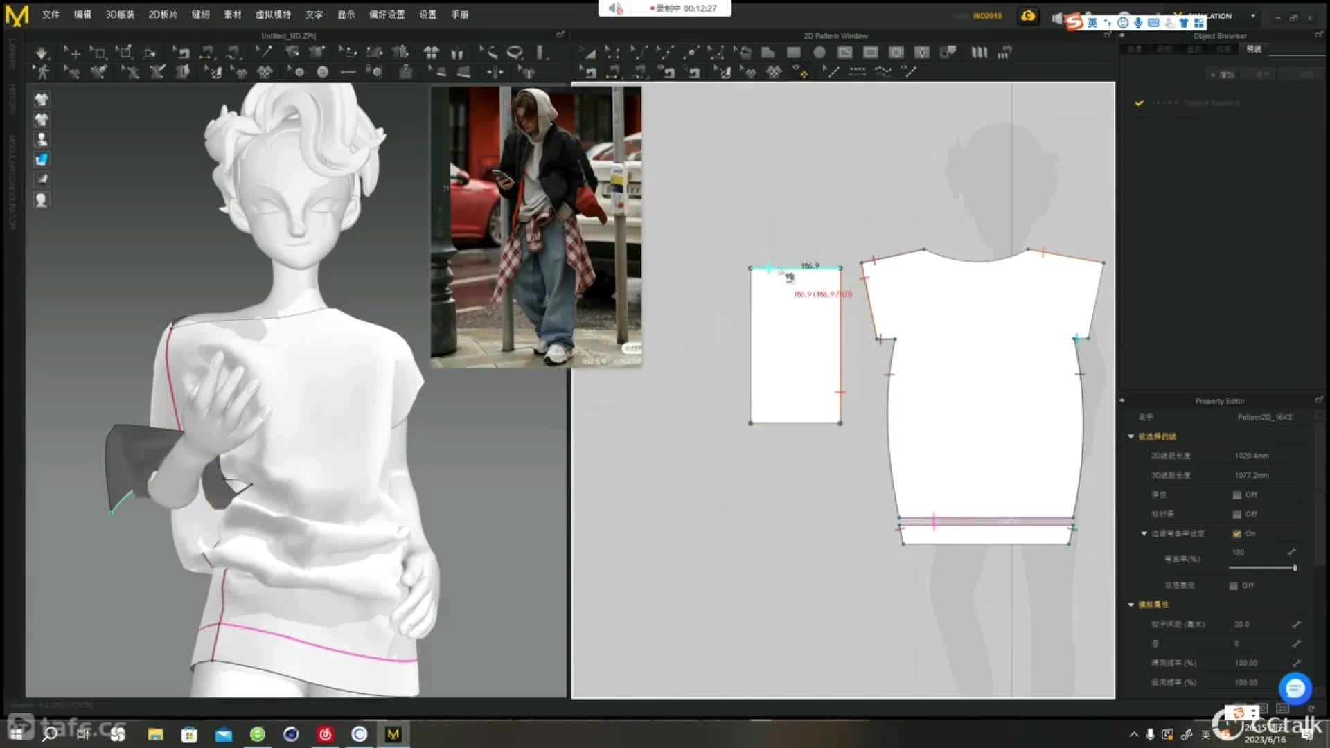1330x748 pixels.
Task: Select the Free Sewing tool in 3D toolbar
Action: [234, 53]
